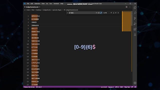Image resolution: width=160 pixels, height=90 pixels.
Task: Click Desktop in the breadcrumb path
Action: (x=38, y=10)
